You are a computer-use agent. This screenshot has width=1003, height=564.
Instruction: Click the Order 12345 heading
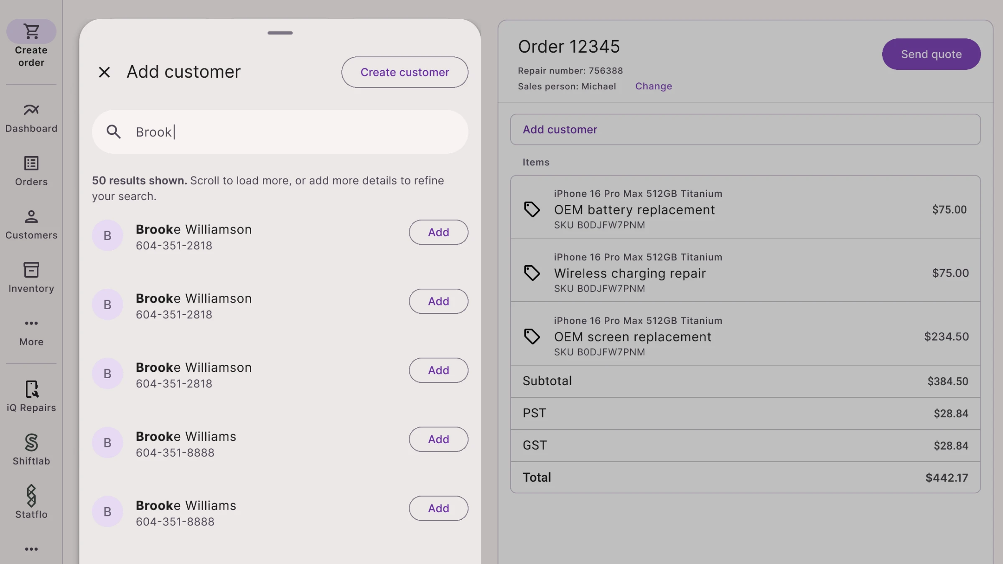click(569, 47)
